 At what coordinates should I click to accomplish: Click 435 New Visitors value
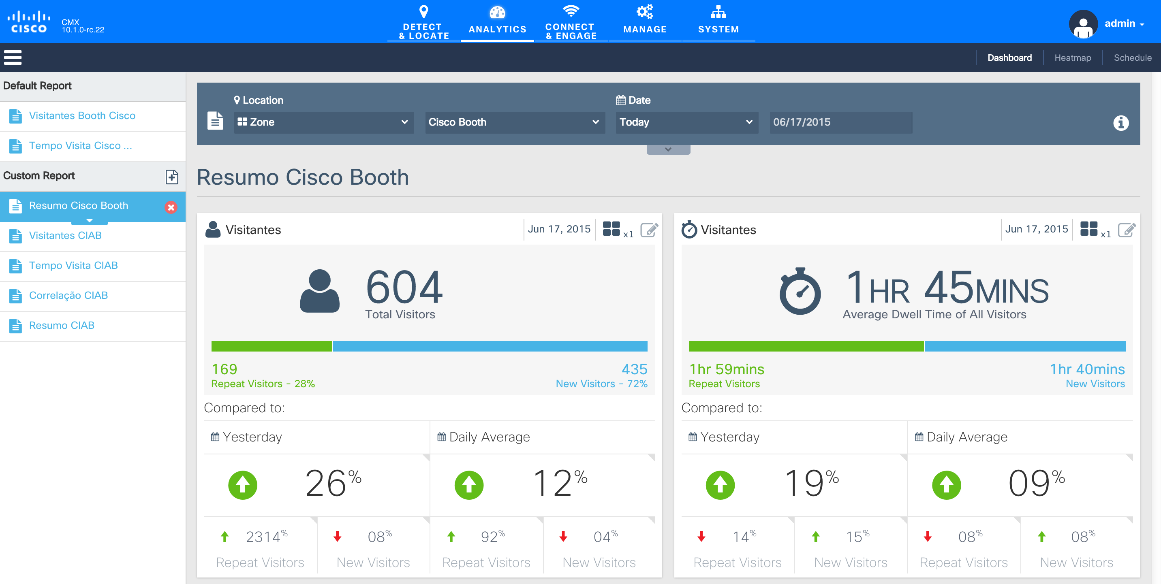coord(634,369)
